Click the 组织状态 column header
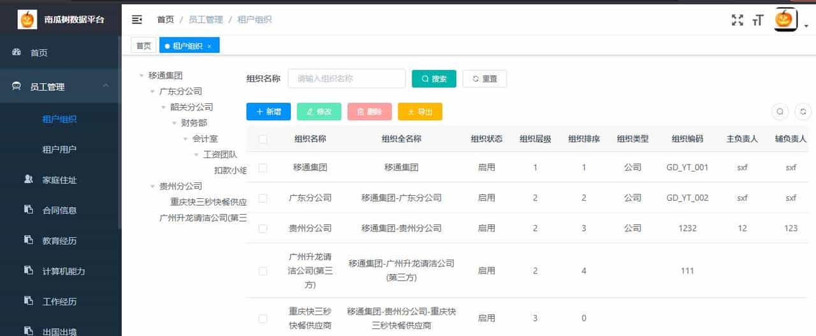 pos(486,139)
